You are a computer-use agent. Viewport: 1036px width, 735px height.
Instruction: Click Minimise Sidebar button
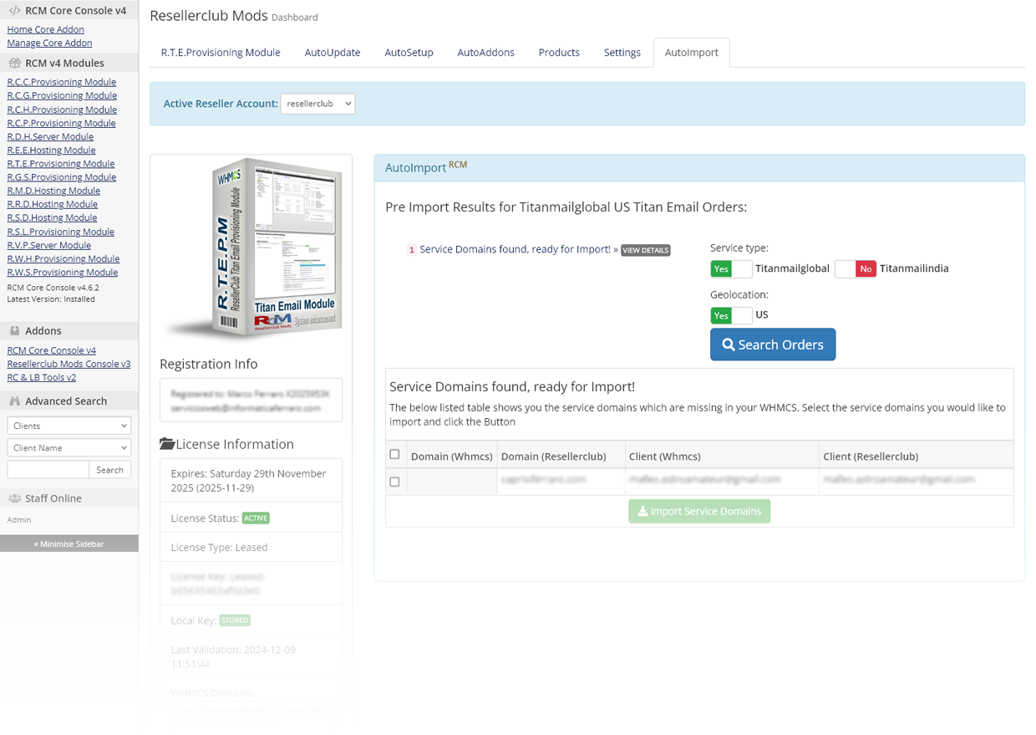69,544
